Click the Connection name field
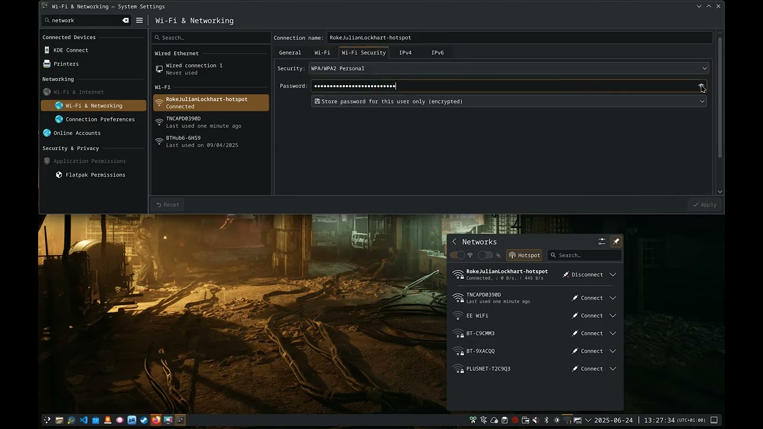 (x=519, y=38)
